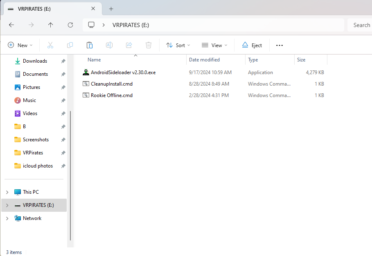The width and height of the screenshot is (372, 256).
Task: Click the Share icon in toolbar
Action: (129, 45)
